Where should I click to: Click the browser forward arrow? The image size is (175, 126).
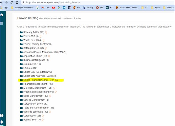click(7, 2)
